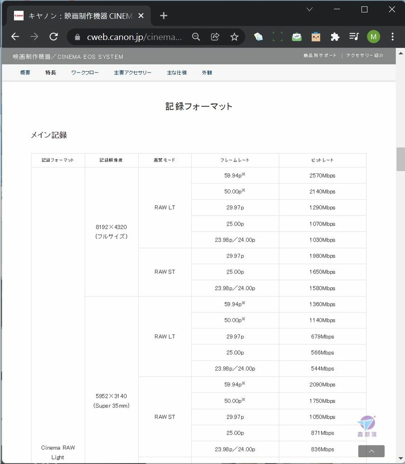Viewport: 405px width, 464px height.
Task: Select the 5952×3140 Super 35mm cell
Action: [x=111, y=401]
